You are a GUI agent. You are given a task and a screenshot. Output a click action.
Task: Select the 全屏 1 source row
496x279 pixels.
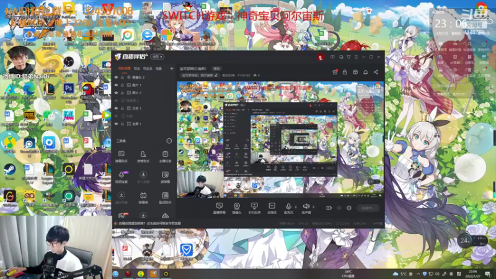(144, 123)
